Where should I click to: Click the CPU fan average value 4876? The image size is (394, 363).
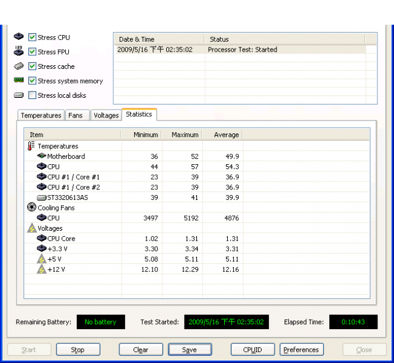[231, 218]
